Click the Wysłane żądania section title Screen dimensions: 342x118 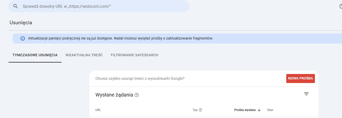114,95
